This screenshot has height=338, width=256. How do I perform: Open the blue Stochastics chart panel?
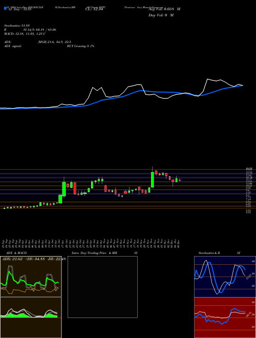[225, 277]
